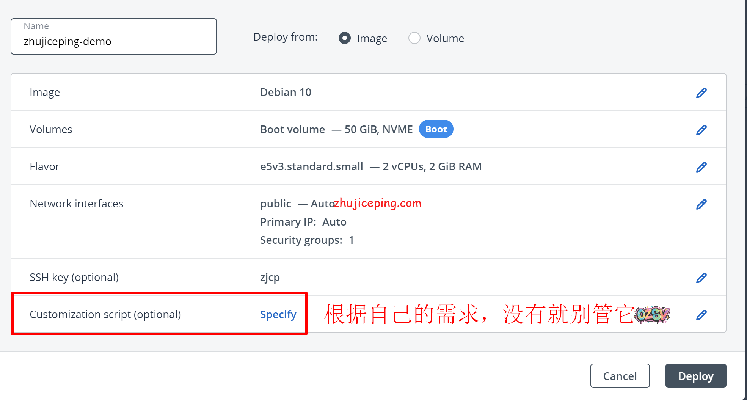Click the OZSV graffiti logo

click(652, 315)
